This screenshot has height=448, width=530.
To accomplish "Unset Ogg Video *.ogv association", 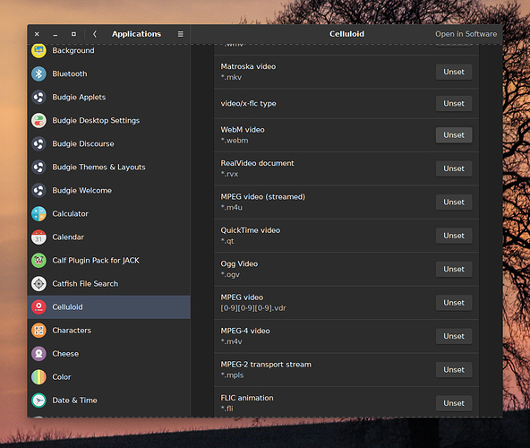I will click(454, 269).
